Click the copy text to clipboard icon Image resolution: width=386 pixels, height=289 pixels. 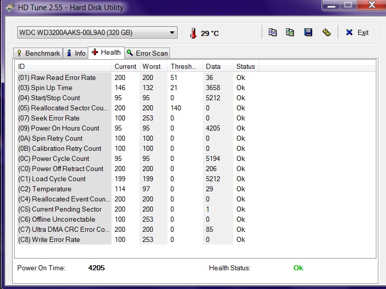click(x=272, y=32)
